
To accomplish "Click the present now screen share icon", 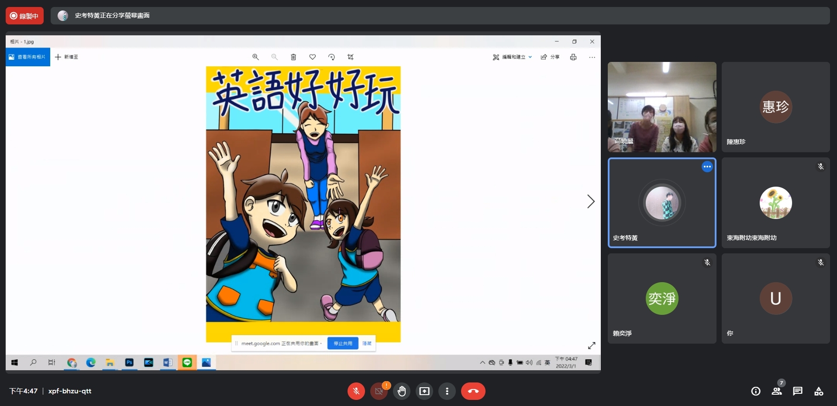I will coord(424,391).
